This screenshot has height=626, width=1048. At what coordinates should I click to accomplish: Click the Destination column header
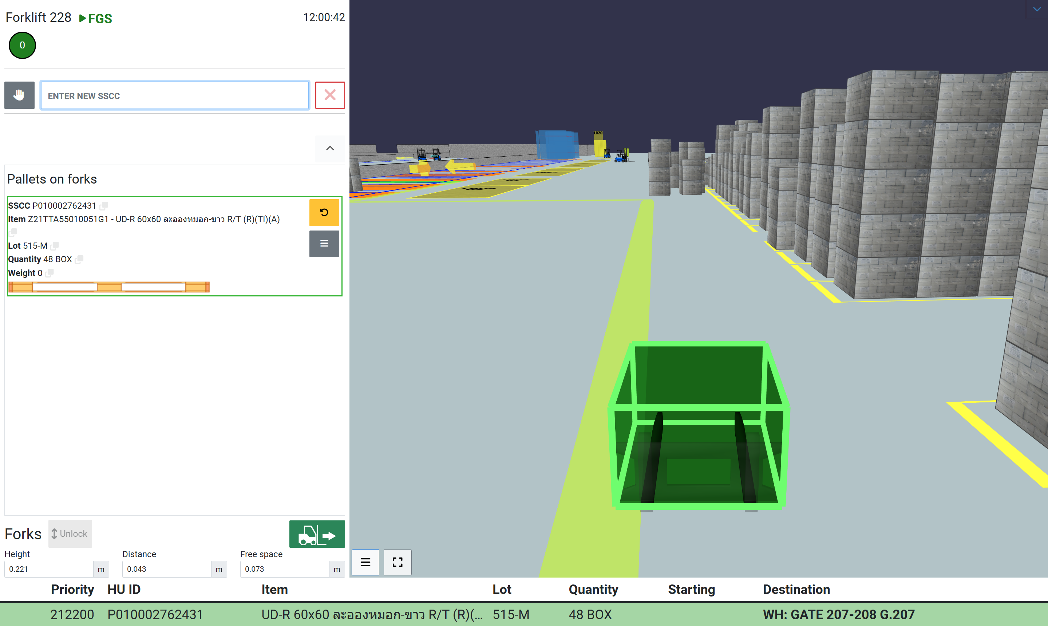[796, 589]
